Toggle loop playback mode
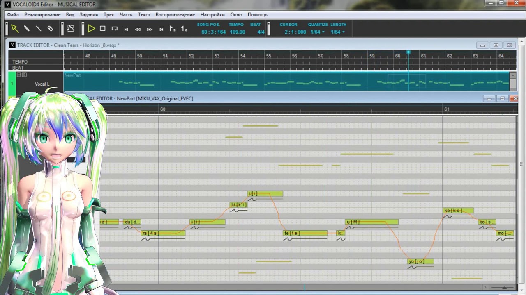 click(x=115, y=29)
